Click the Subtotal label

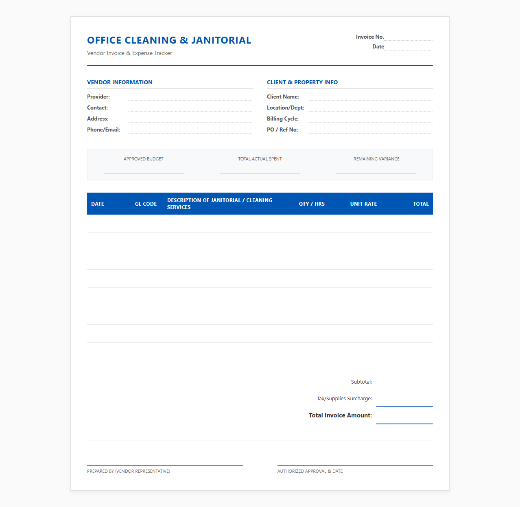[x=361, y=382]
